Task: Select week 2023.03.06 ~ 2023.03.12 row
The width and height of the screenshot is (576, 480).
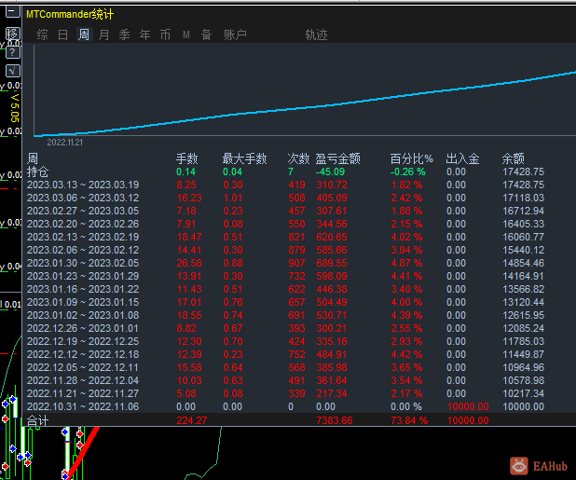Action: (285, 198)
